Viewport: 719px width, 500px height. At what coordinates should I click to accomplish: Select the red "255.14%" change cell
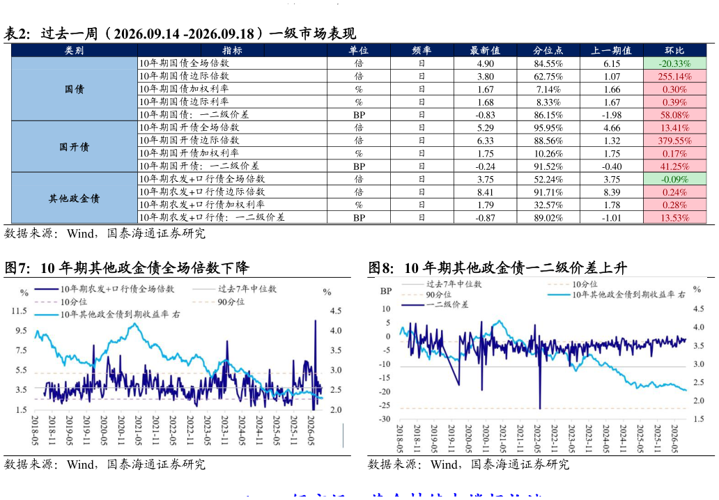[x=674, y=76]
